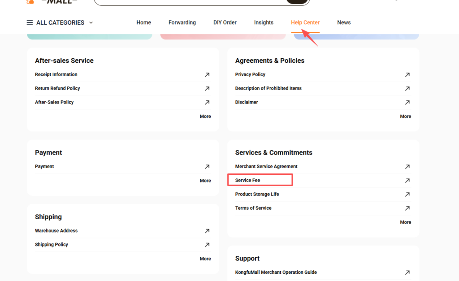Open Description of Prohibited Items link
459x281 pixels.
(x=268, y=88)
